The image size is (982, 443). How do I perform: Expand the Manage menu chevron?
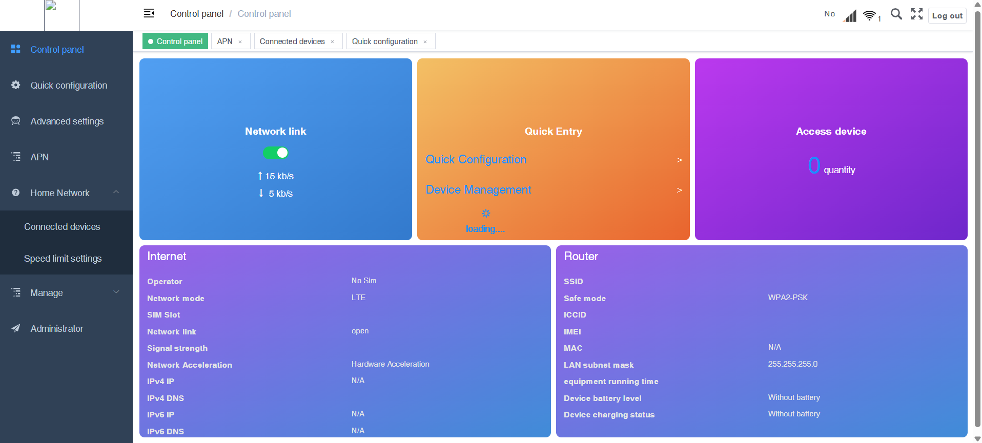tap(116, 292)
